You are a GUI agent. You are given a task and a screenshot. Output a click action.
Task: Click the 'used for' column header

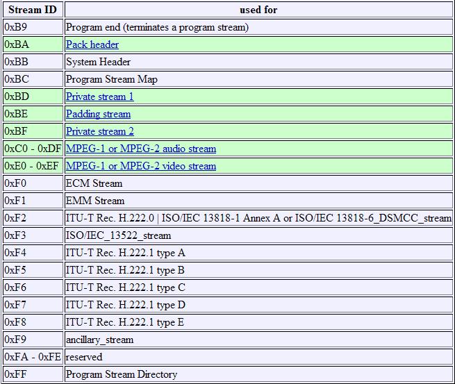258,10
